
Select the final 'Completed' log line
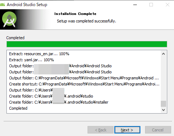[18, 108]
